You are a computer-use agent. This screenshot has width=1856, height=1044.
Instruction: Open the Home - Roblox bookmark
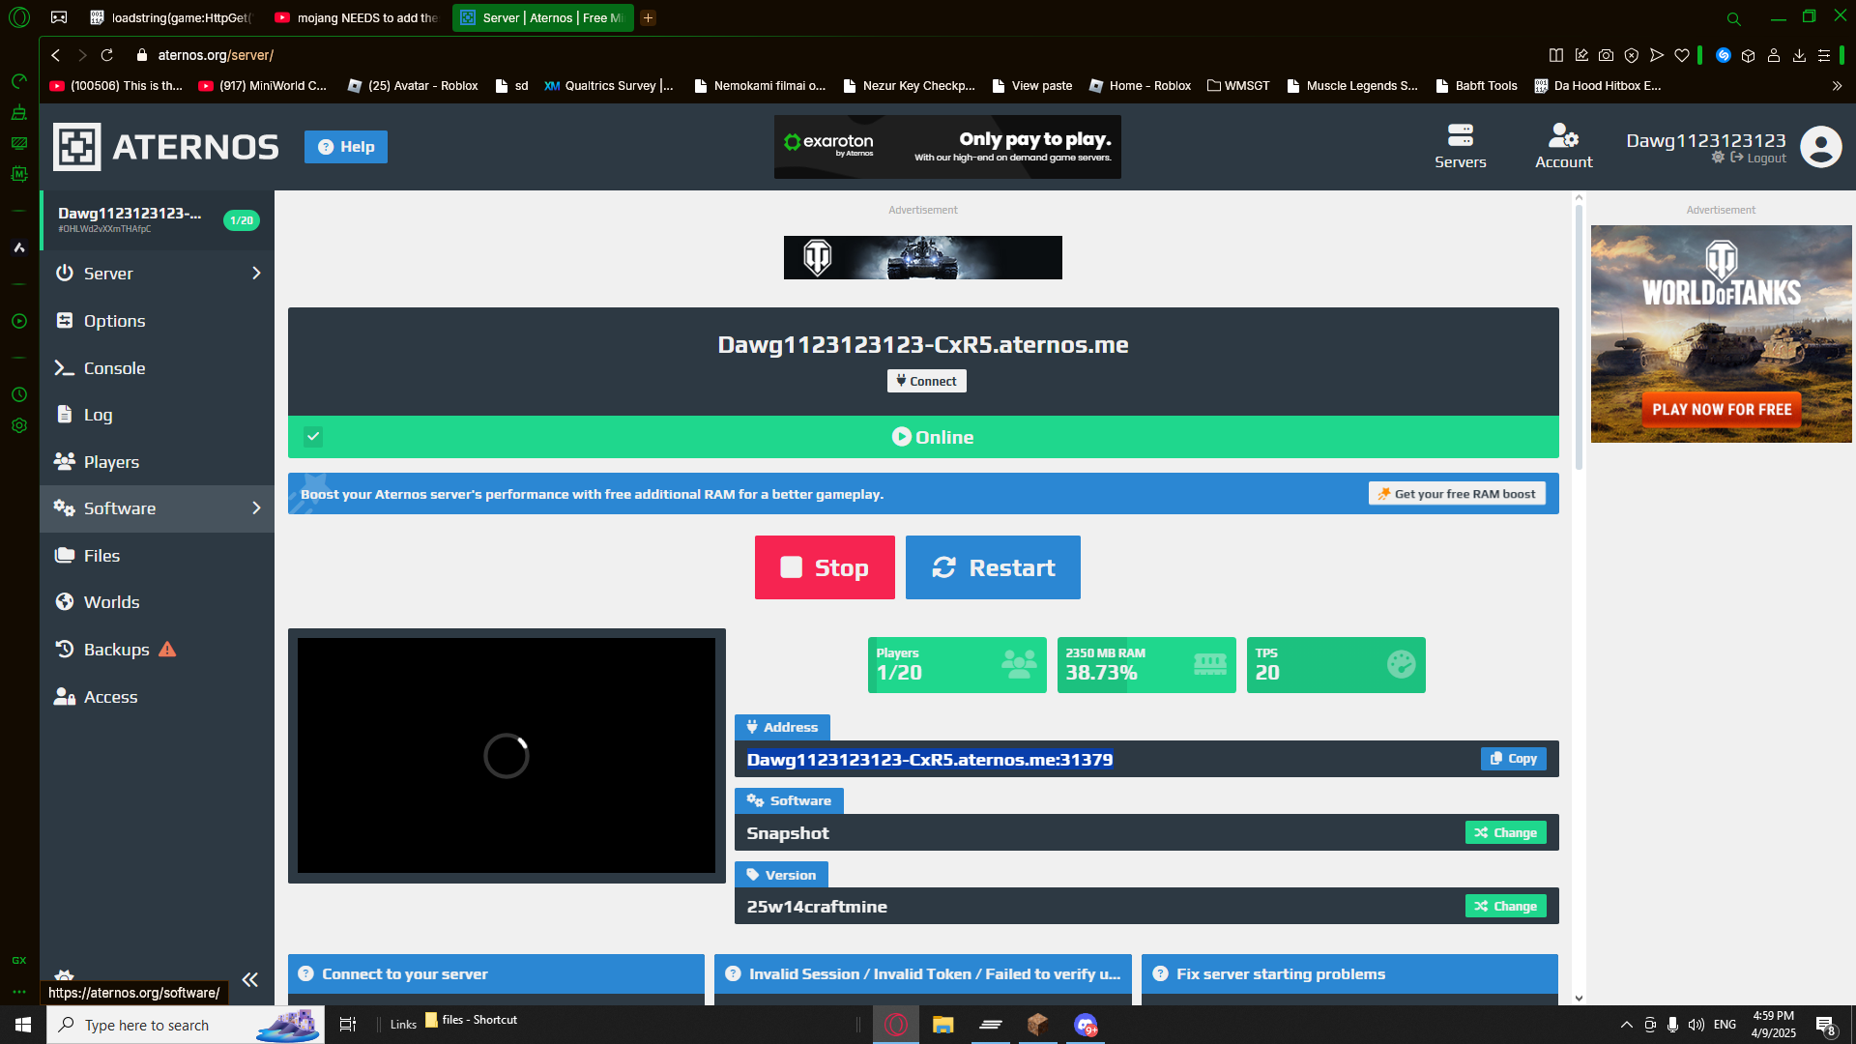[x=1140, y=86]
